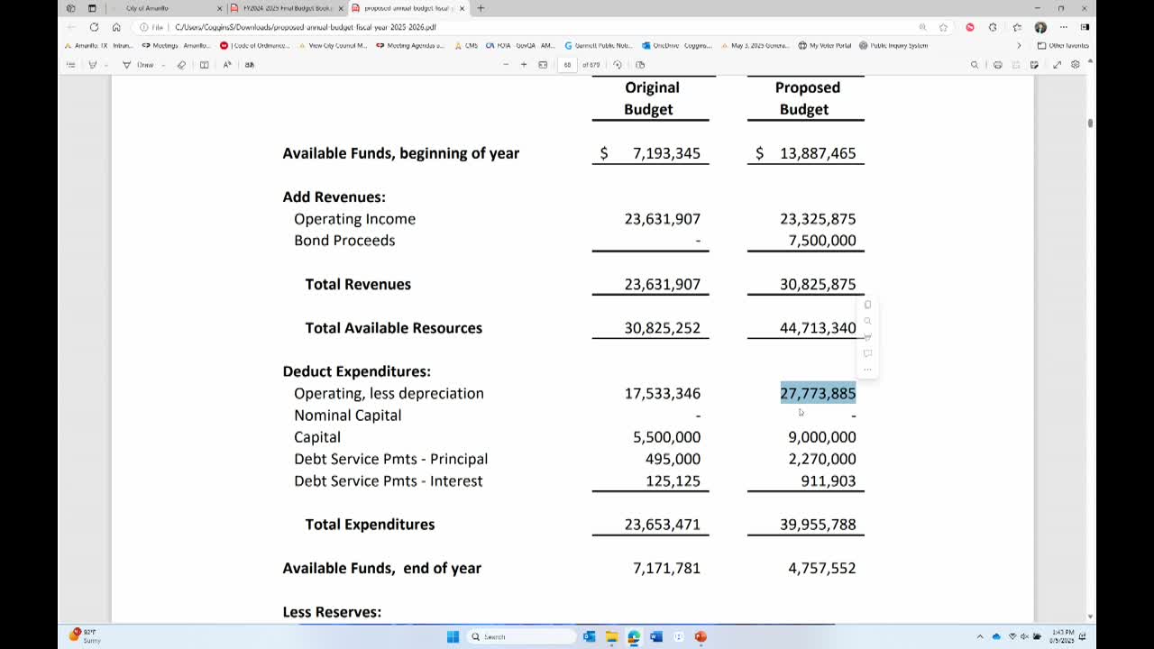Select the highlight tool in PDF toolbar
1154x649 pixels.
[92, 65]
